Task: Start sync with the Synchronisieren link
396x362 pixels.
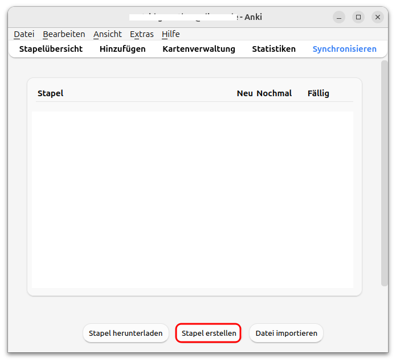Action: click(345, 49)
